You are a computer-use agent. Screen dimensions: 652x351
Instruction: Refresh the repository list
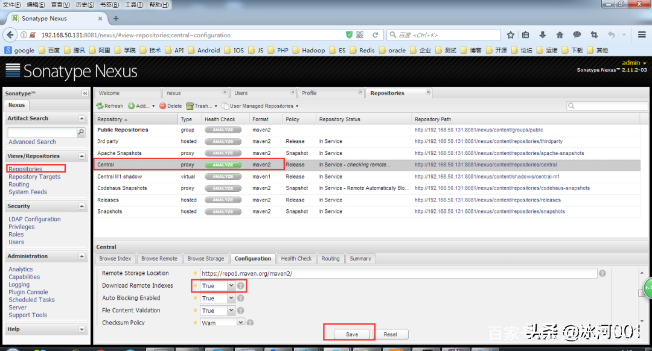click(110, 106)
